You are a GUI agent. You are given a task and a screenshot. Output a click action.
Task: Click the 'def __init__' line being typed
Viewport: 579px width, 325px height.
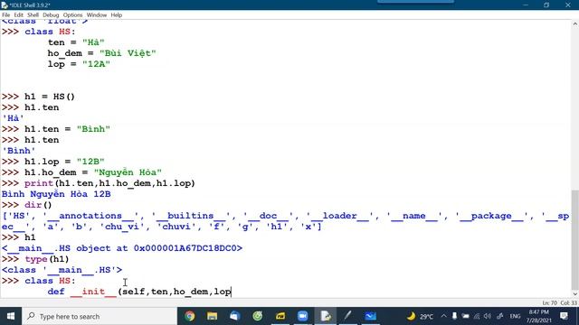point(139,292)
